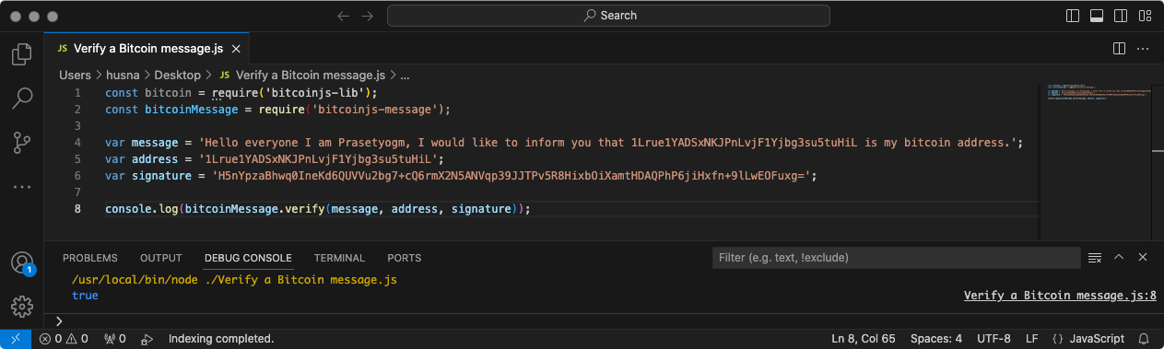Open the Manage gear icon
The height and width of the screenshot is (349, 1164).
(22, 306)
